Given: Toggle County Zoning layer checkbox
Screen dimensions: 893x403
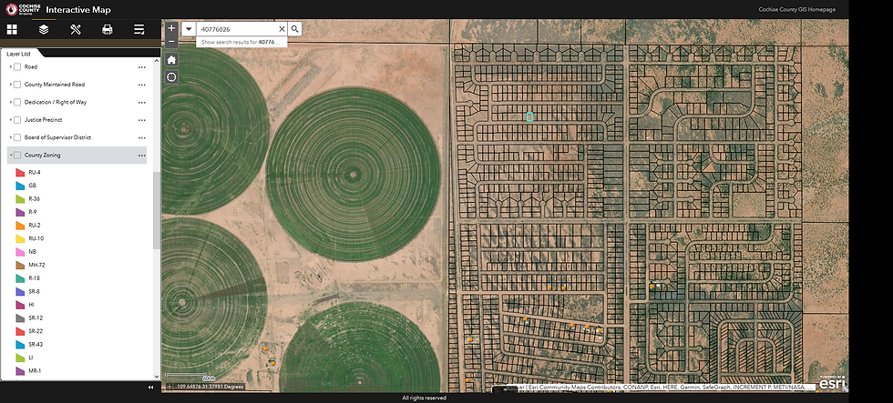Looking at the screenshot, I should click(17, 156).
